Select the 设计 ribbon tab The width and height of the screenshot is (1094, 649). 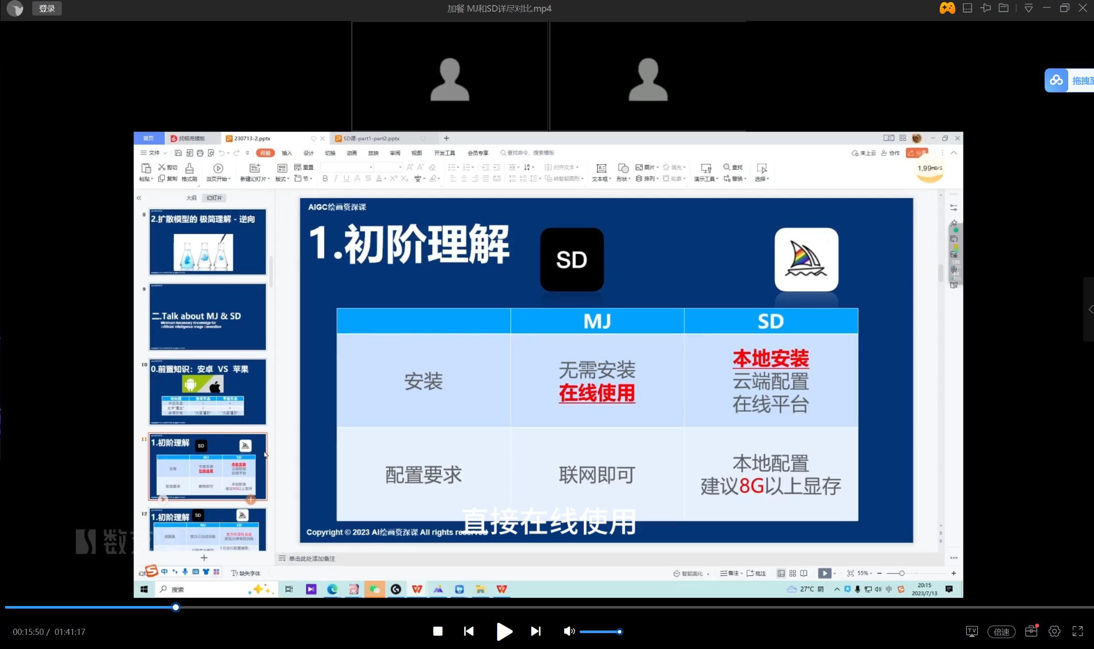309,153
